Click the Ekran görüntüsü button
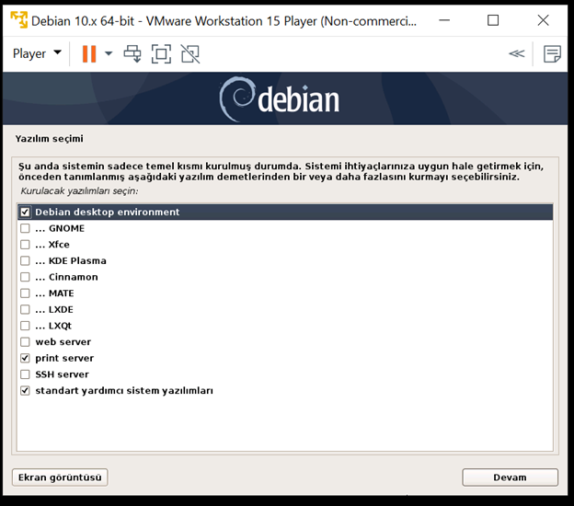The image size is (574, 506). point(60,477)
